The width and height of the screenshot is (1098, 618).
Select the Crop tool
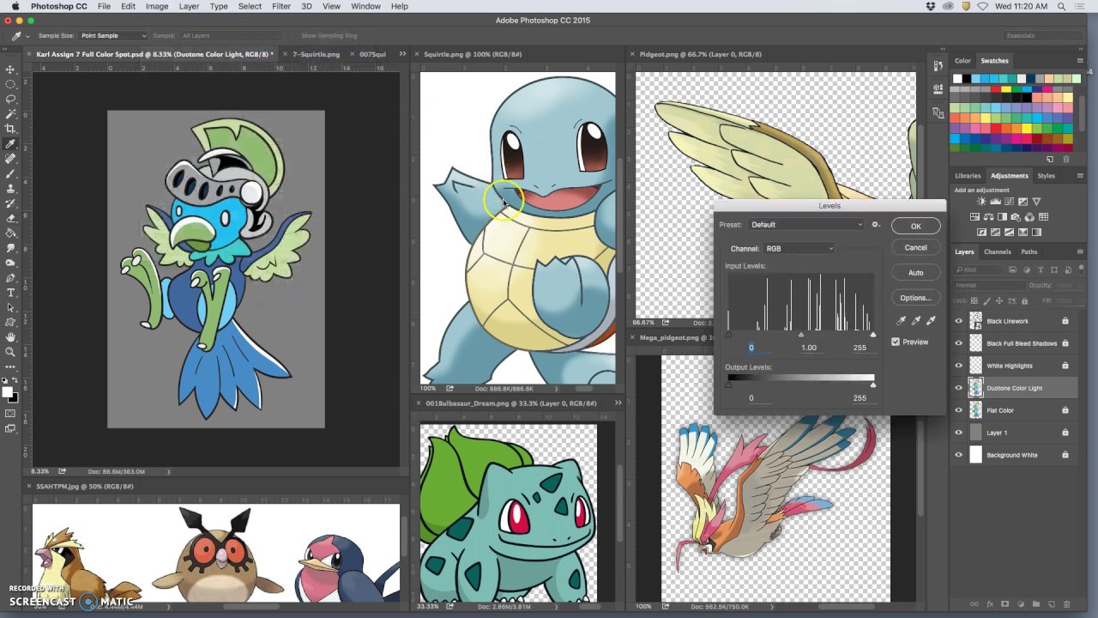tap(10, 129)
